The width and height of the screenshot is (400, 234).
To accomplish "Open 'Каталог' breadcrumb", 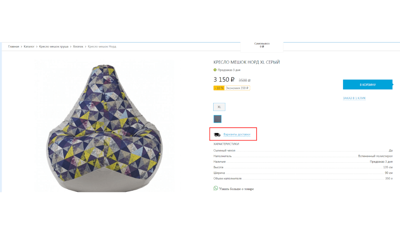I will 29,46.
